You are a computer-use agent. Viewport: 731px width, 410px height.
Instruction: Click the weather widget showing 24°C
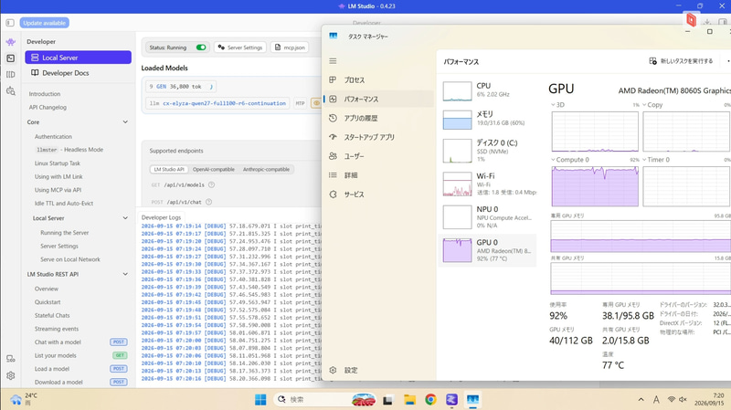click(x=24, y=399)
